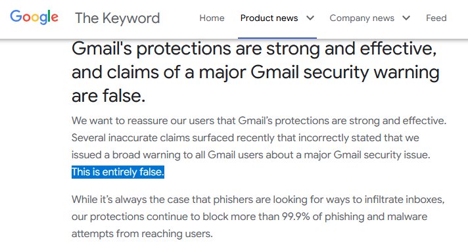Click the words 'major Gmail security issue'

365,155
